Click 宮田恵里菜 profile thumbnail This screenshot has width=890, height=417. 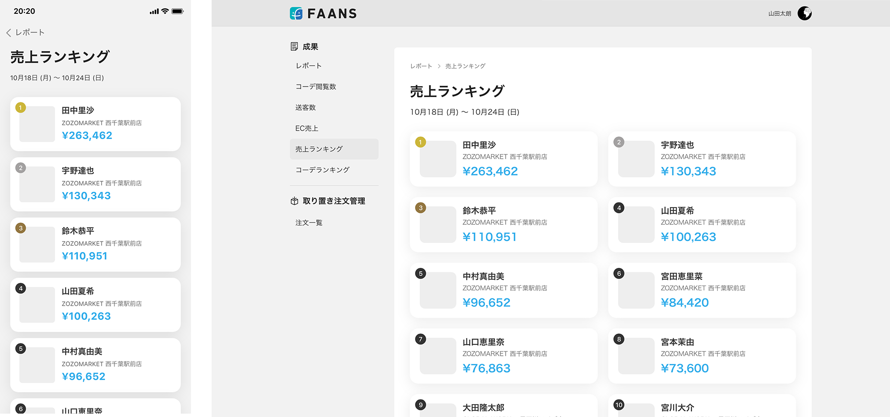(636, 290)
